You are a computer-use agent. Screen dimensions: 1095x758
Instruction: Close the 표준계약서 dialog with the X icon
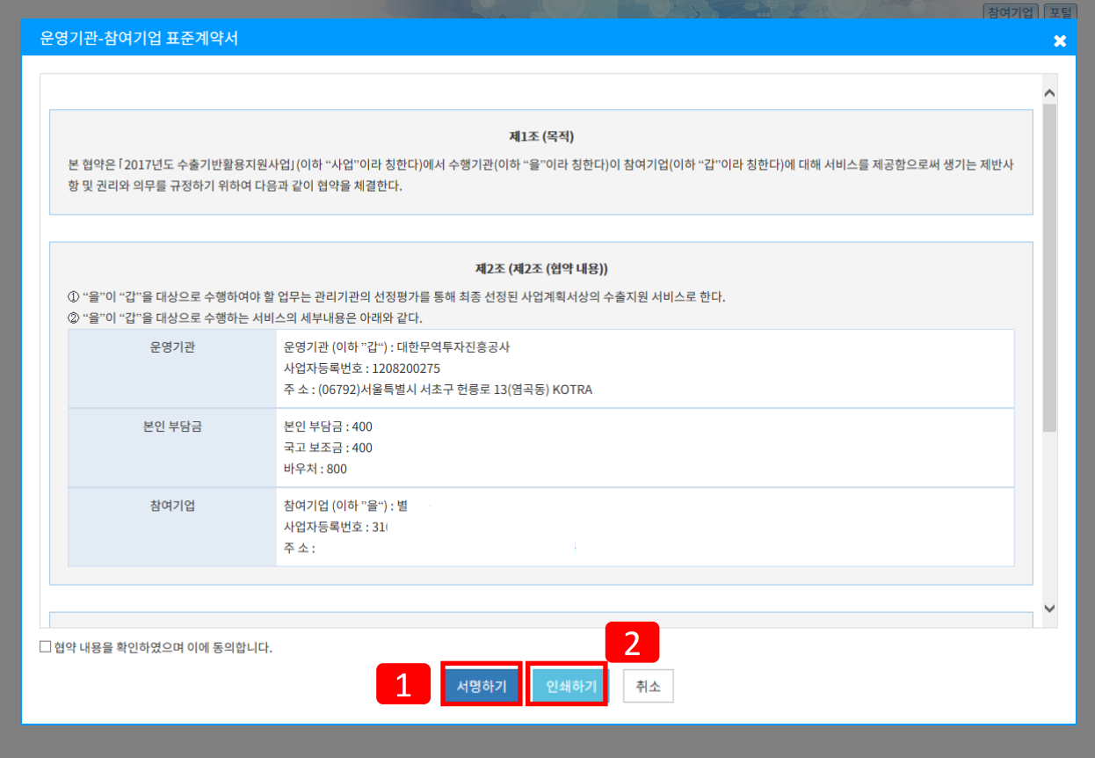1060,40
